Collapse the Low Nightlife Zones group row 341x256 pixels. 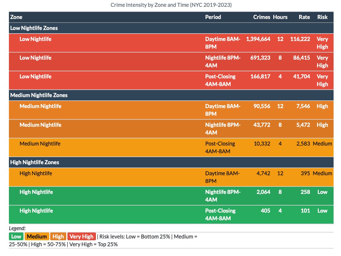(x=34, y=28)
